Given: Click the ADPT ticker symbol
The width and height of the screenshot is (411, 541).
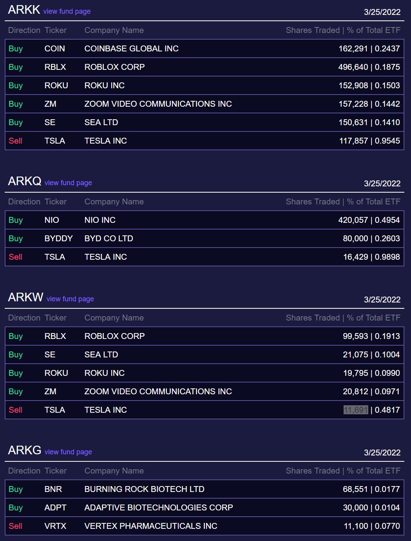Looking at the screenshot, I should [x=55, y=508].
